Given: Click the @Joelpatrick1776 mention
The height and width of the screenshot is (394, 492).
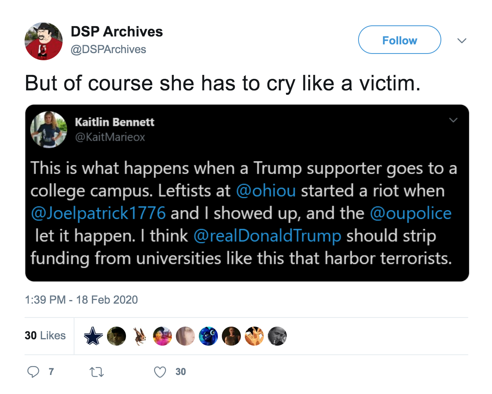Looking at the screenshot, I should 98,213.
